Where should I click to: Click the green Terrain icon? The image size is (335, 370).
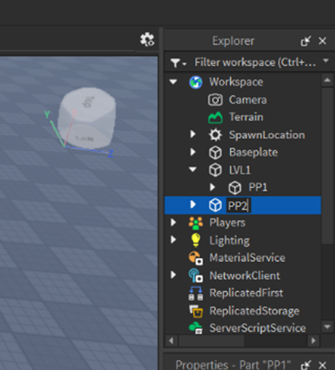click(x=215, y=117)
